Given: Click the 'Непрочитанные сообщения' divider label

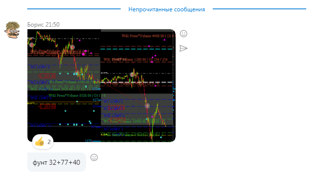Looking at the screenshot, I should tap(167, 9).
